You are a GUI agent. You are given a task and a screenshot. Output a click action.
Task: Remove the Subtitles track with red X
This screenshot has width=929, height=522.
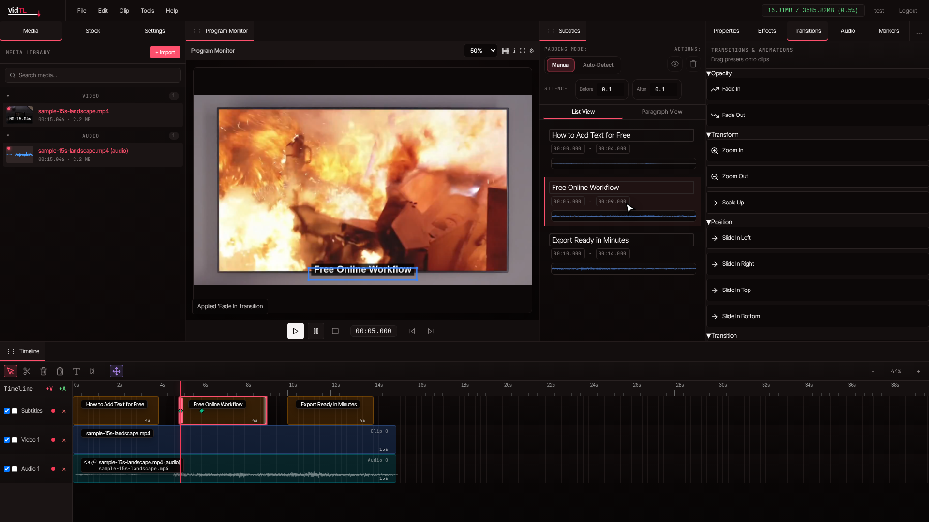pos(64,411)
